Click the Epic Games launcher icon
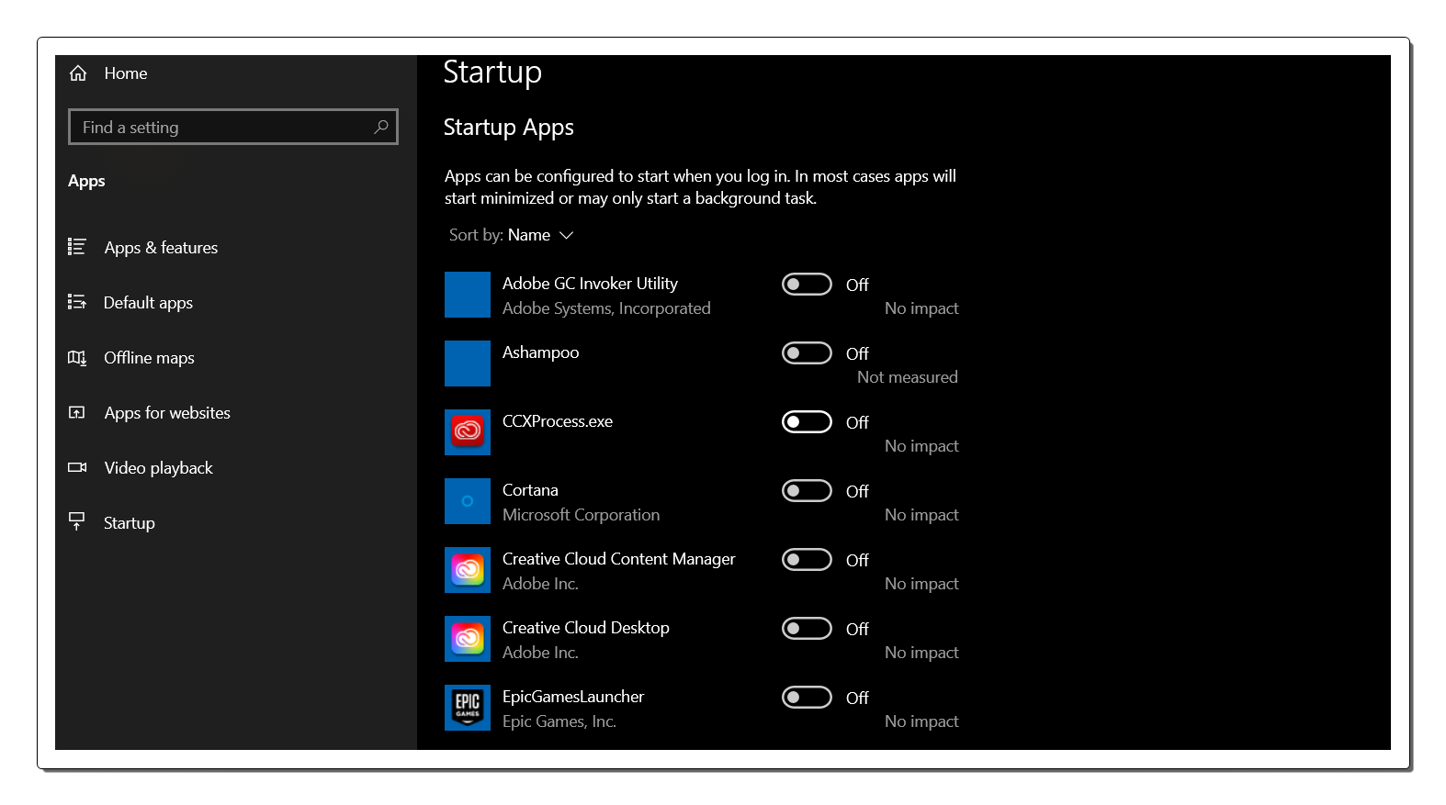 point(468,708)
